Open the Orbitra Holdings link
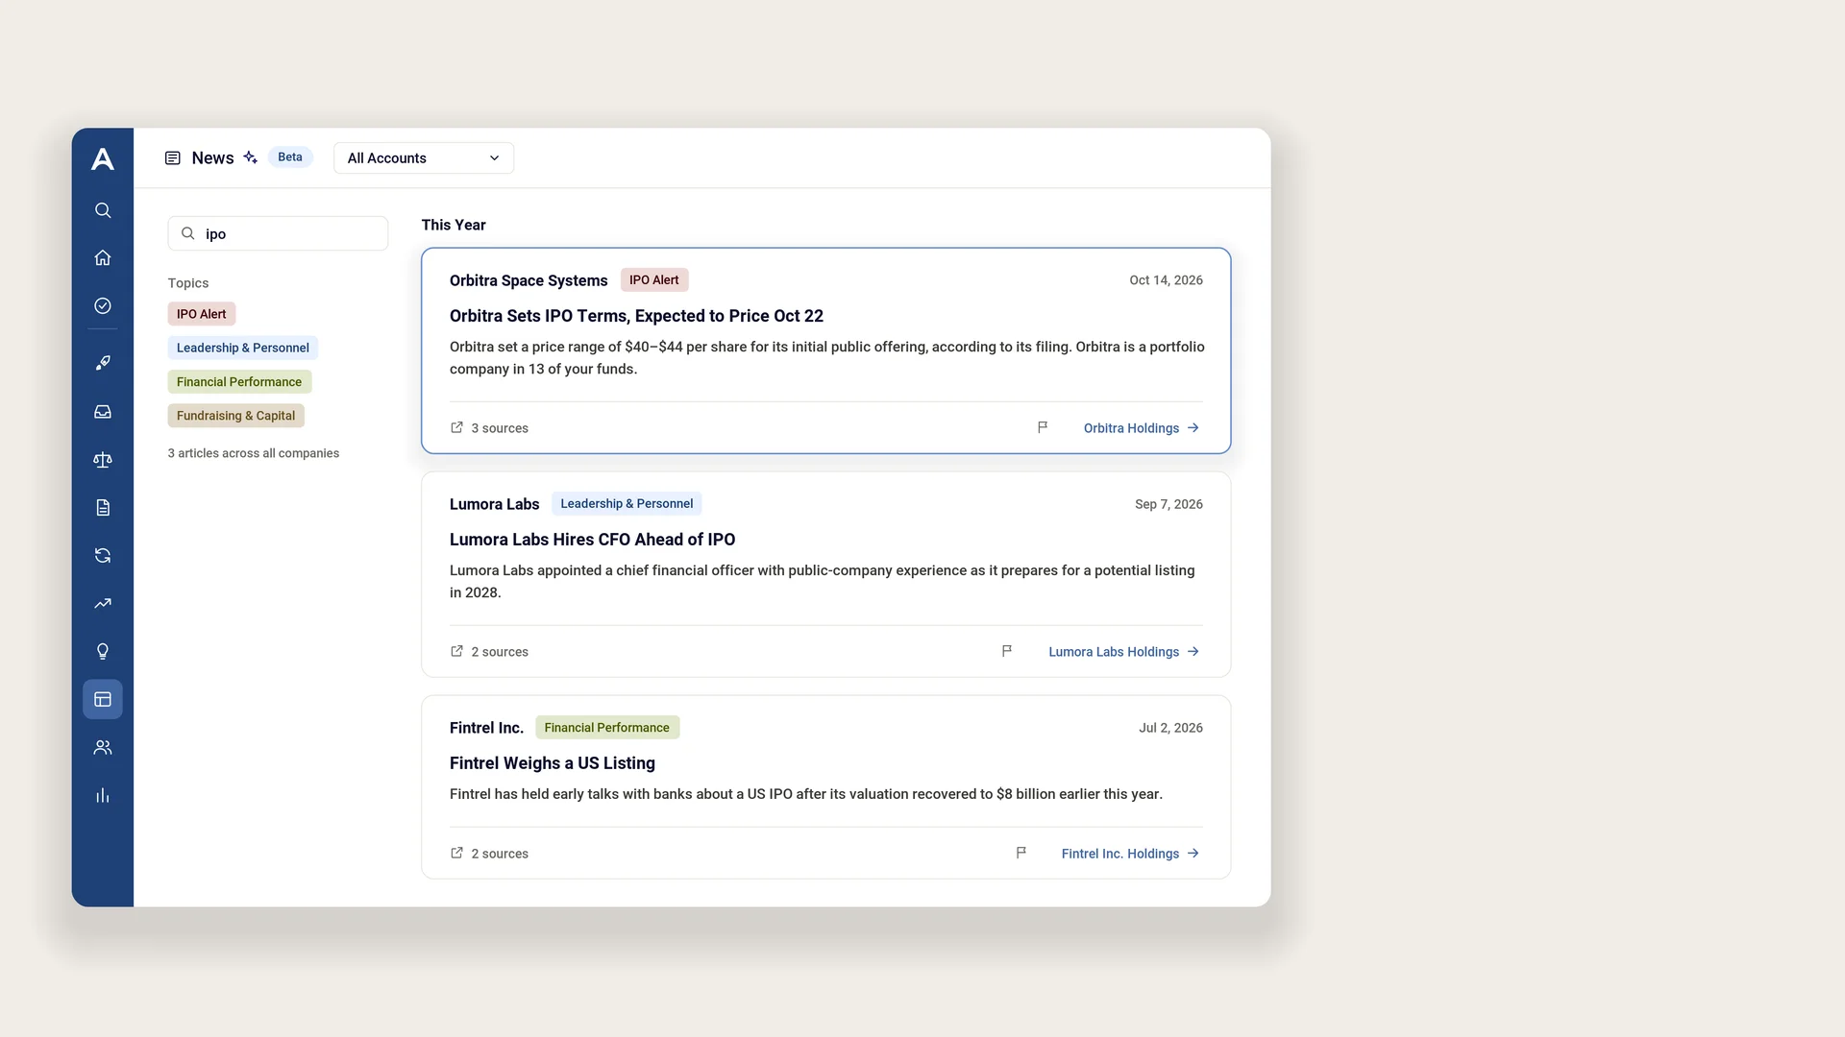The image size is (1845, 1037). point(1142,428)
